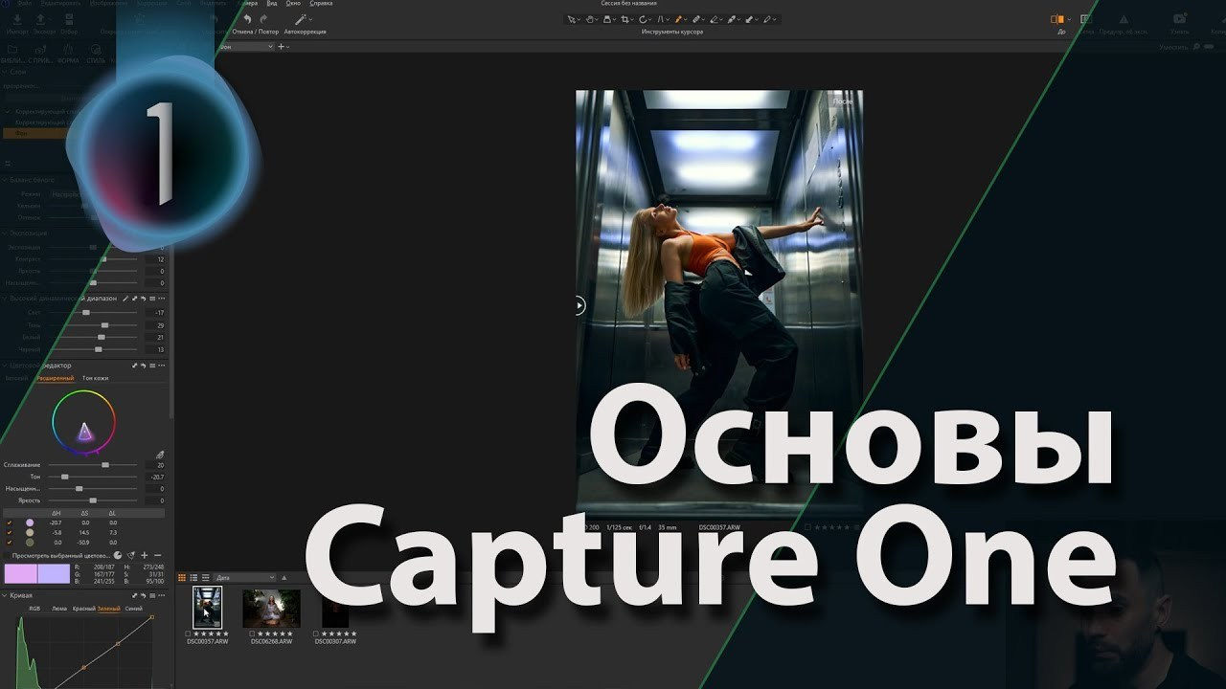The image size is (1226, 689).
Task: Select the orange Spot Removal brush tool
Action: pos(678,18)
